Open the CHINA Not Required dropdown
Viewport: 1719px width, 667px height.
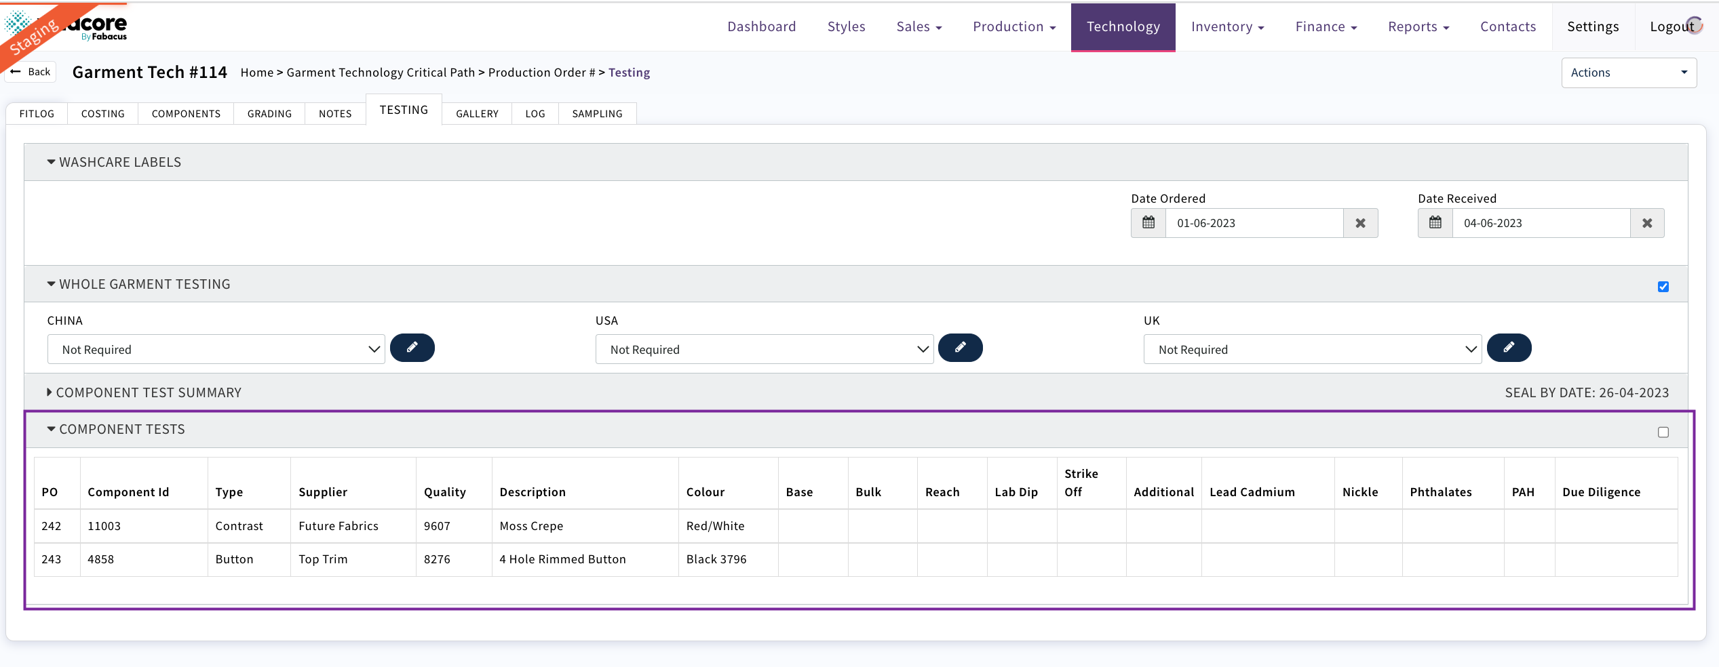pos(216,349)
